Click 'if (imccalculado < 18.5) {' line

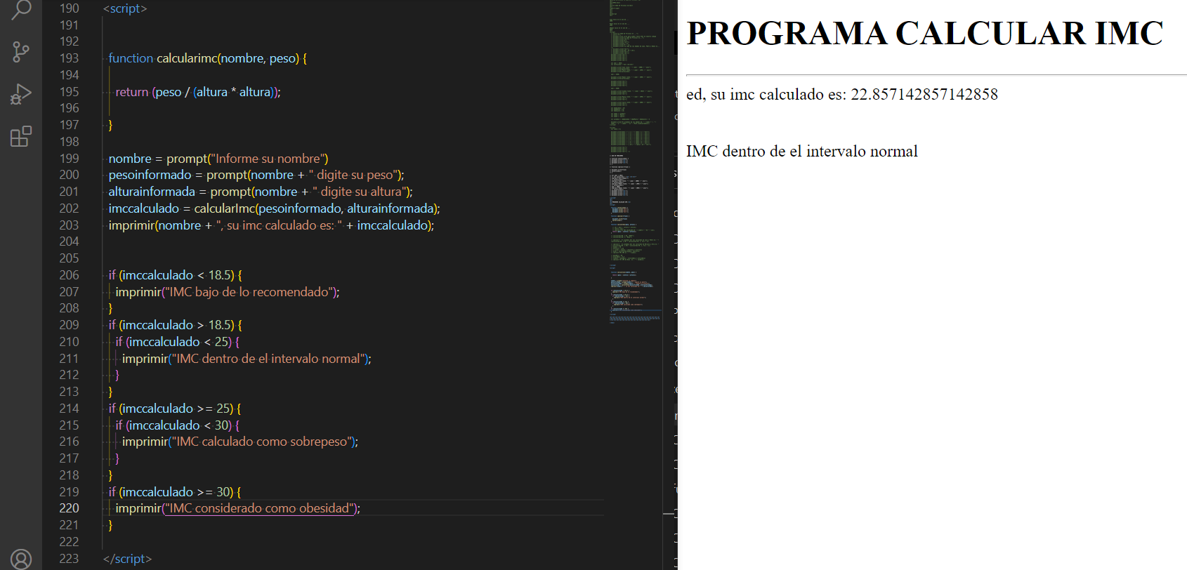175,275
